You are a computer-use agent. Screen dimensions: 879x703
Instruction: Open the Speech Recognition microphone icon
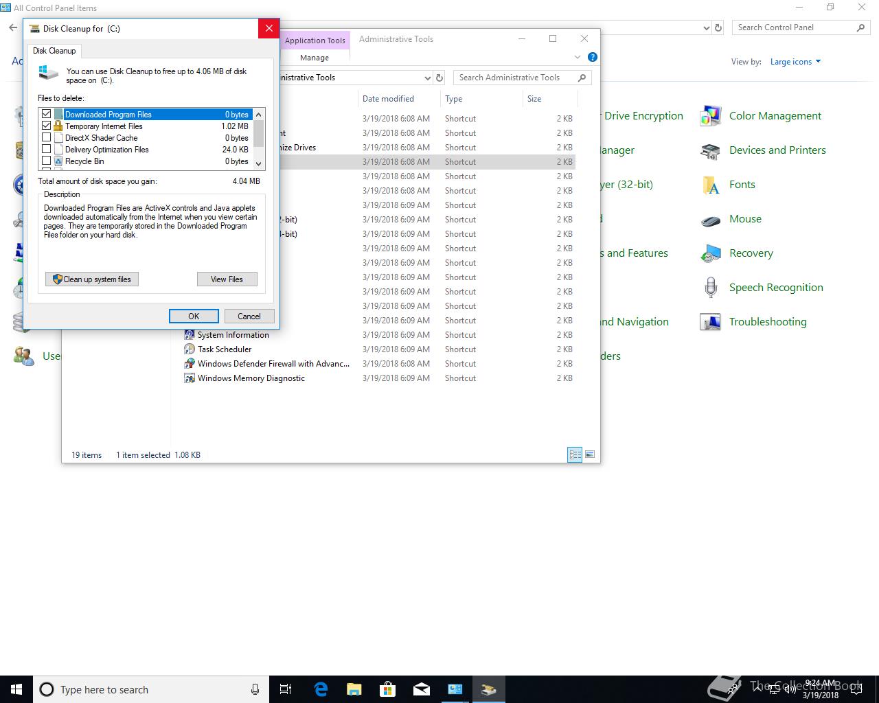point(710,288)
